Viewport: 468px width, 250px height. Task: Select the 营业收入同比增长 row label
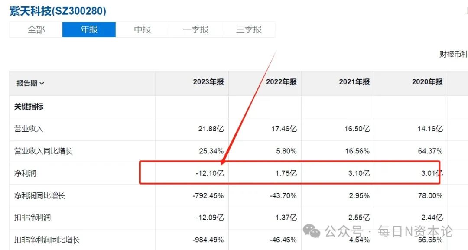click(43, 151)
